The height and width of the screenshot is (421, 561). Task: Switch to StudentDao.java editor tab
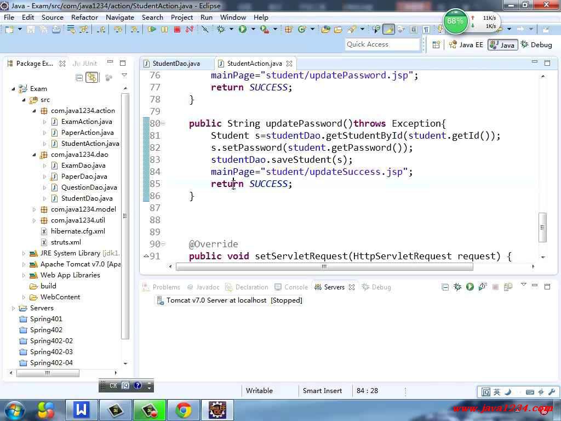176,64
